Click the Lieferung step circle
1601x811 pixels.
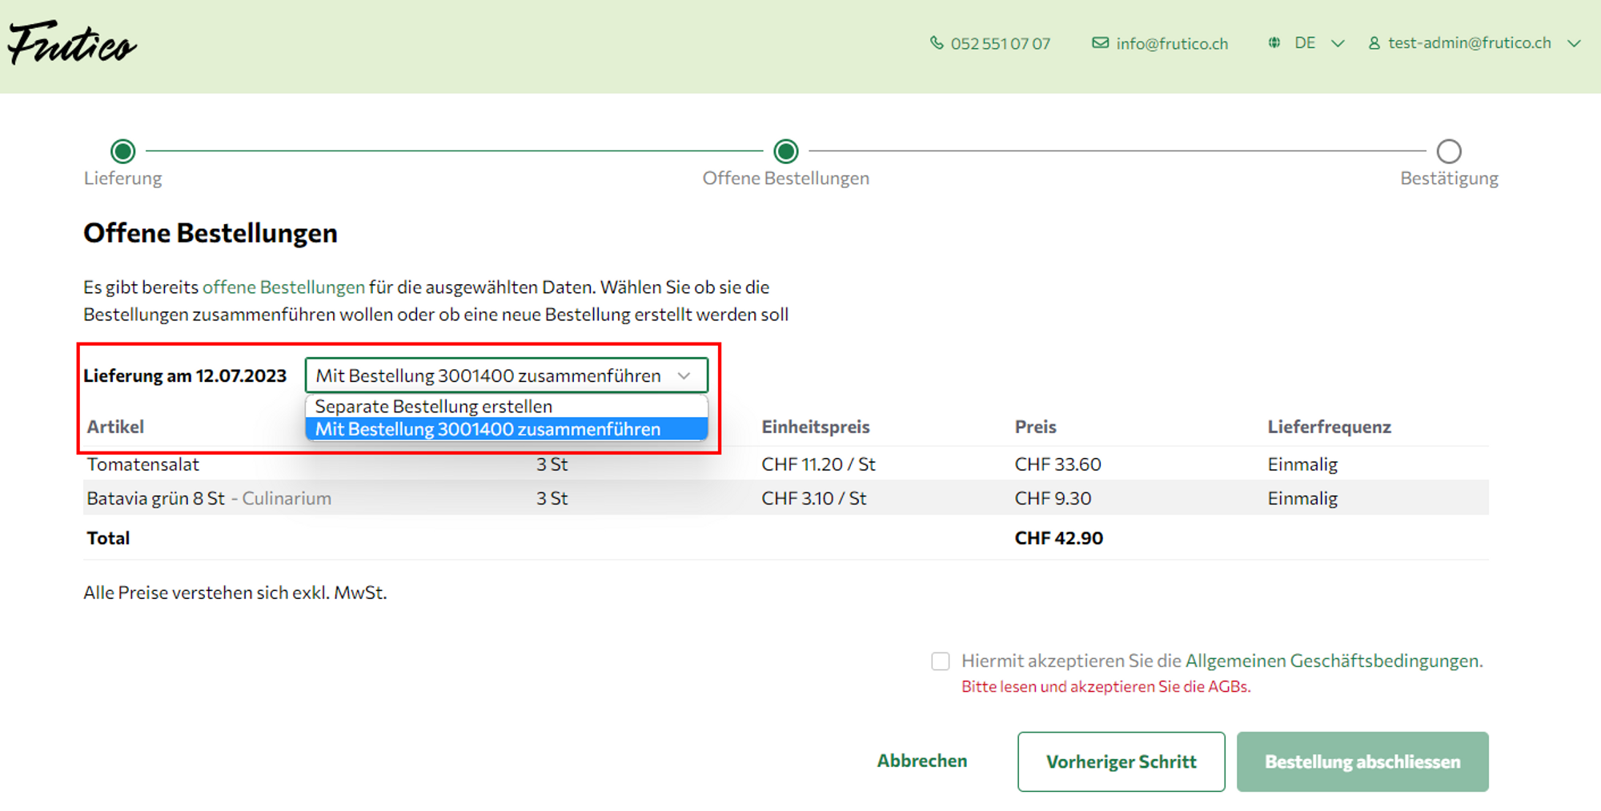pos(122,151)
